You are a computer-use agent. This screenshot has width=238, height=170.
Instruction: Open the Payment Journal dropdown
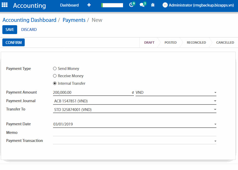215,101
